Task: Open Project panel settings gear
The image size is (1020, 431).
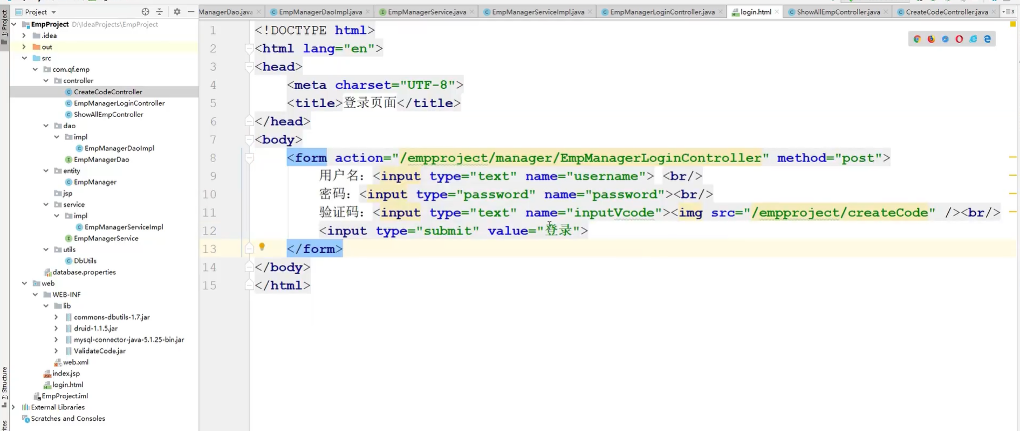Action: pos(177,11)
